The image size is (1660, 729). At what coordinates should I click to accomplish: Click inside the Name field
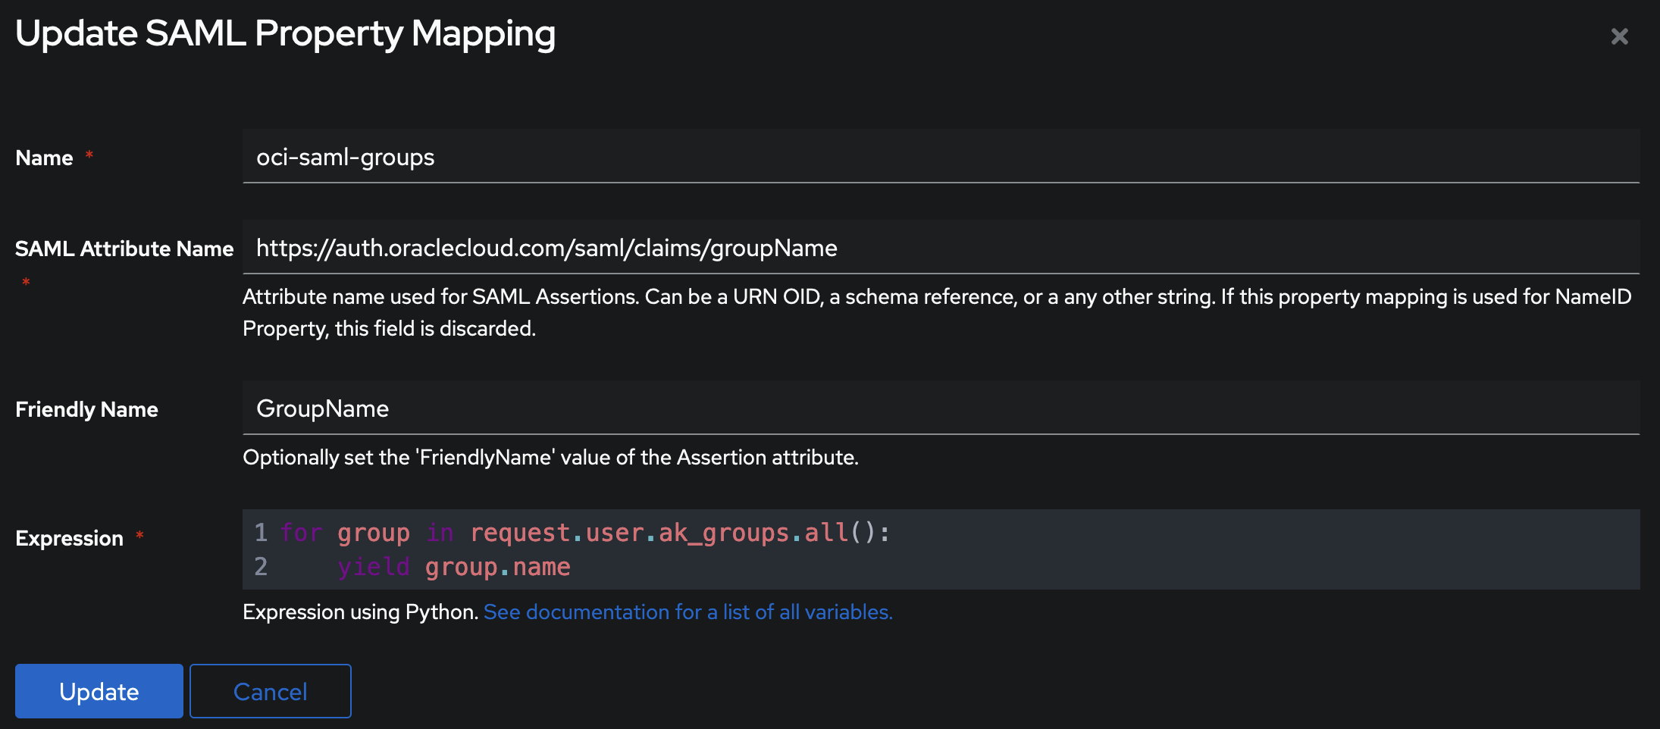[758, 157]
